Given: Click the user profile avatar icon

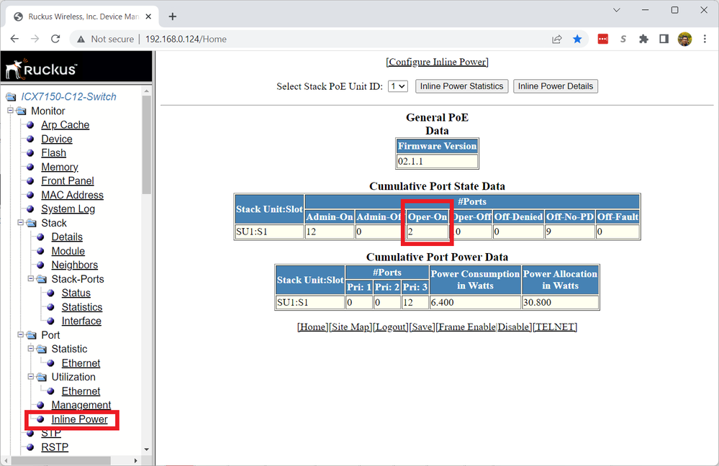Looking at the screenshot, I should (684, 39).
